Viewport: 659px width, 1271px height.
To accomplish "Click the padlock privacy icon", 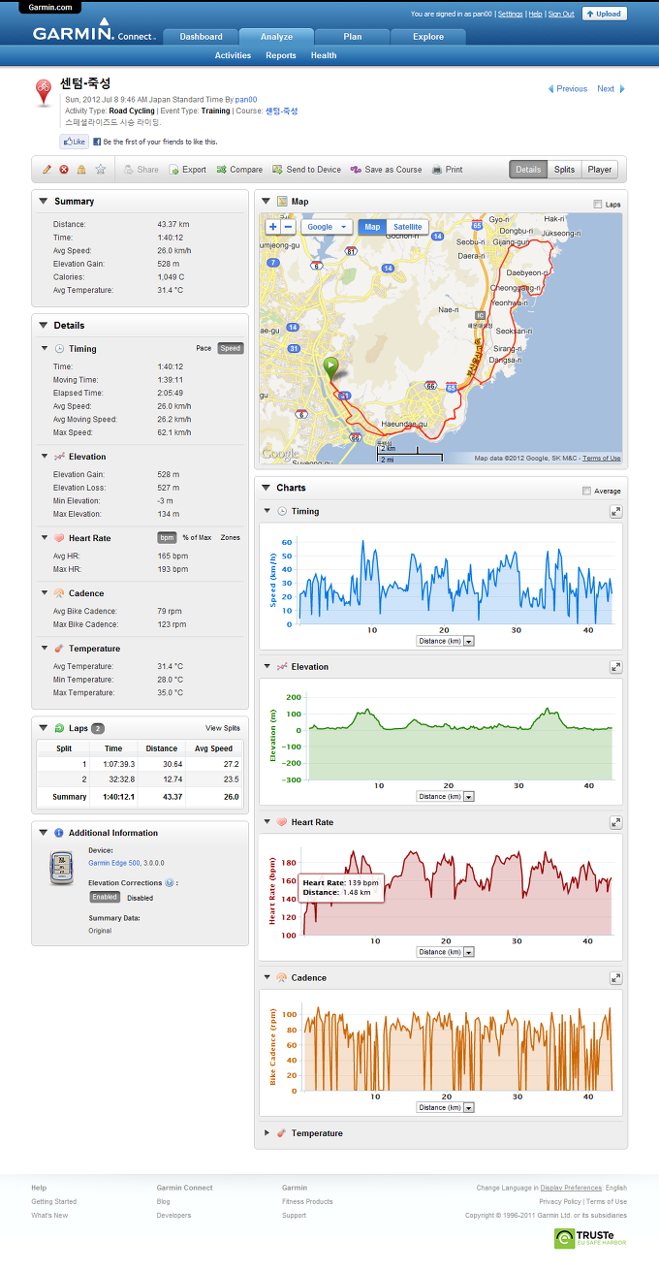I will click(81, 170).
